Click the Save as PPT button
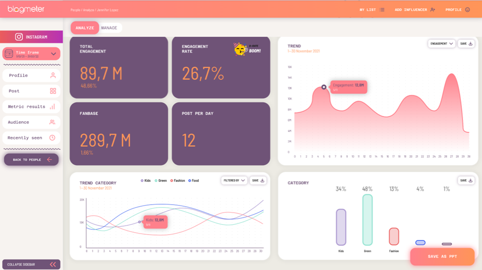This screenshot has width=482, height=270. tap(442, 257)
